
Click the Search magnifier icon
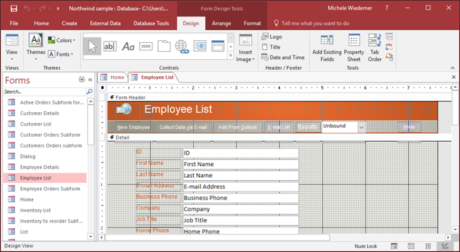pos(89,91)
